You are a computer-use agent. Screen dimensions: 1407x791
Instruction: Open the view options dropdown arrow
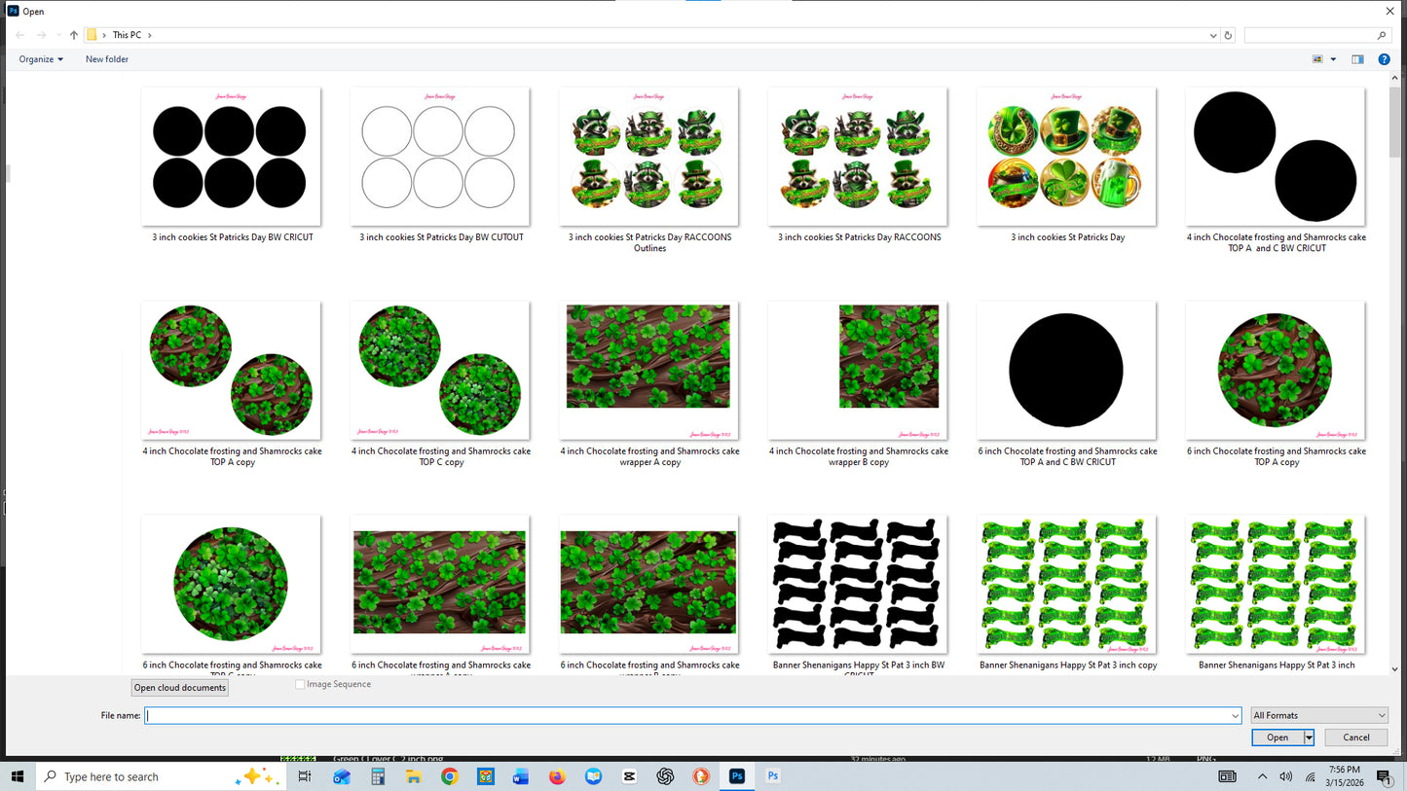[x=1334, y=58]
